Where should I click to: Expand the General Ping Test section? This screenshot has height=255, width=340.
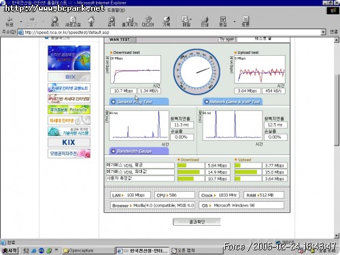click(x=139, y=101)
